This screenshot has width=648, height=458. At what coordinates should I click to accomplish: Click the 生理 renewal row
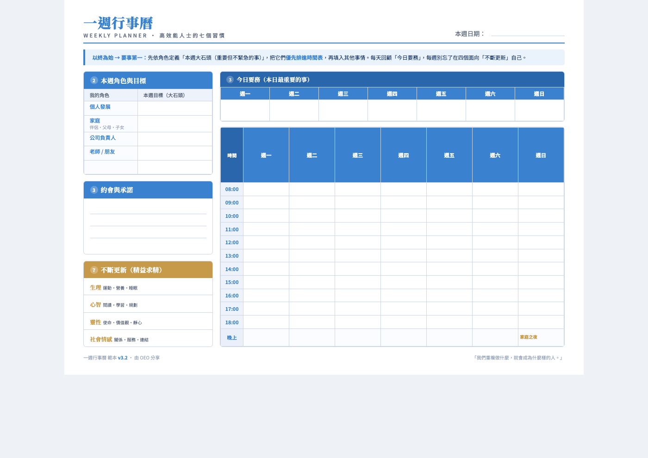[x=148, y=287]
